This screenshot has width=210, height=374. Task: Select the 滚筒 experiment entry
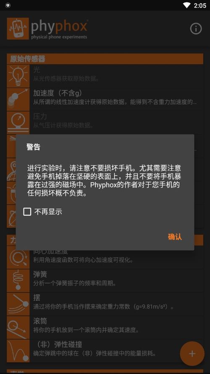click(116, 328)
